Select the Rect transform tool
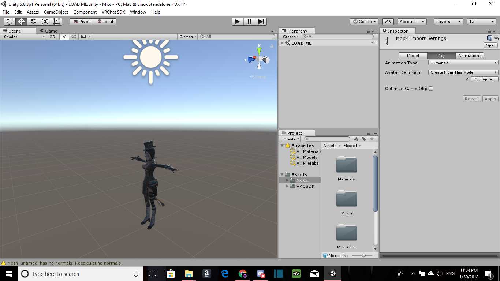Viewport: 500px width, 281px height. 57,22
